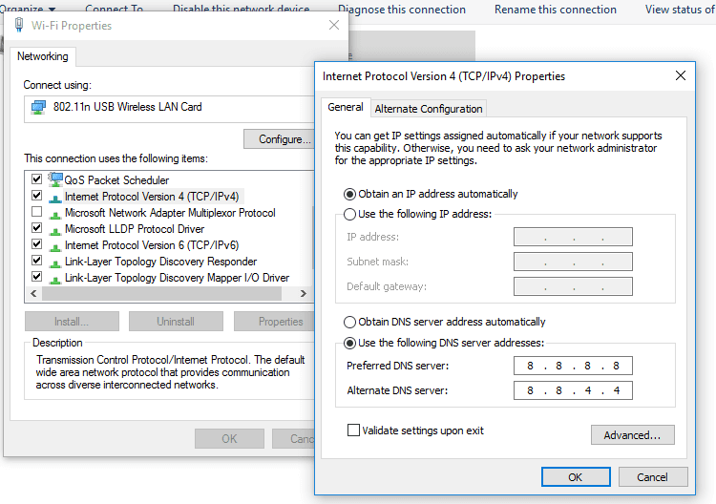
Task: Click the Internet Protocol Version 6 item icon
Action: [55, 247]
